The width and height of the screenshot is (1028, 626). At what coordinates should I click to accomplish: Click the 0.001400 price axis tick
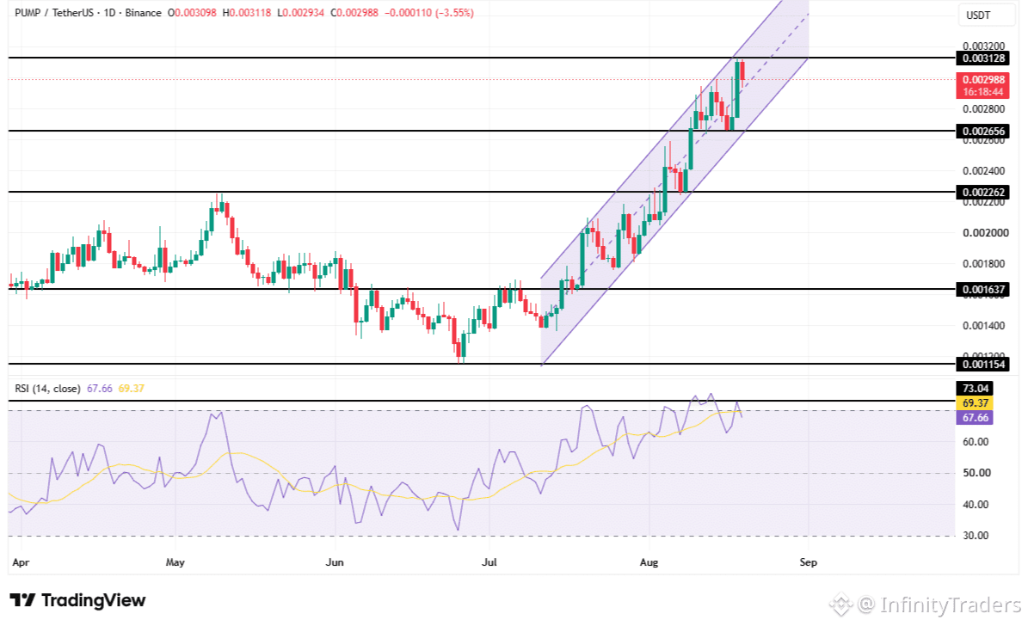[x=983, y=326]
